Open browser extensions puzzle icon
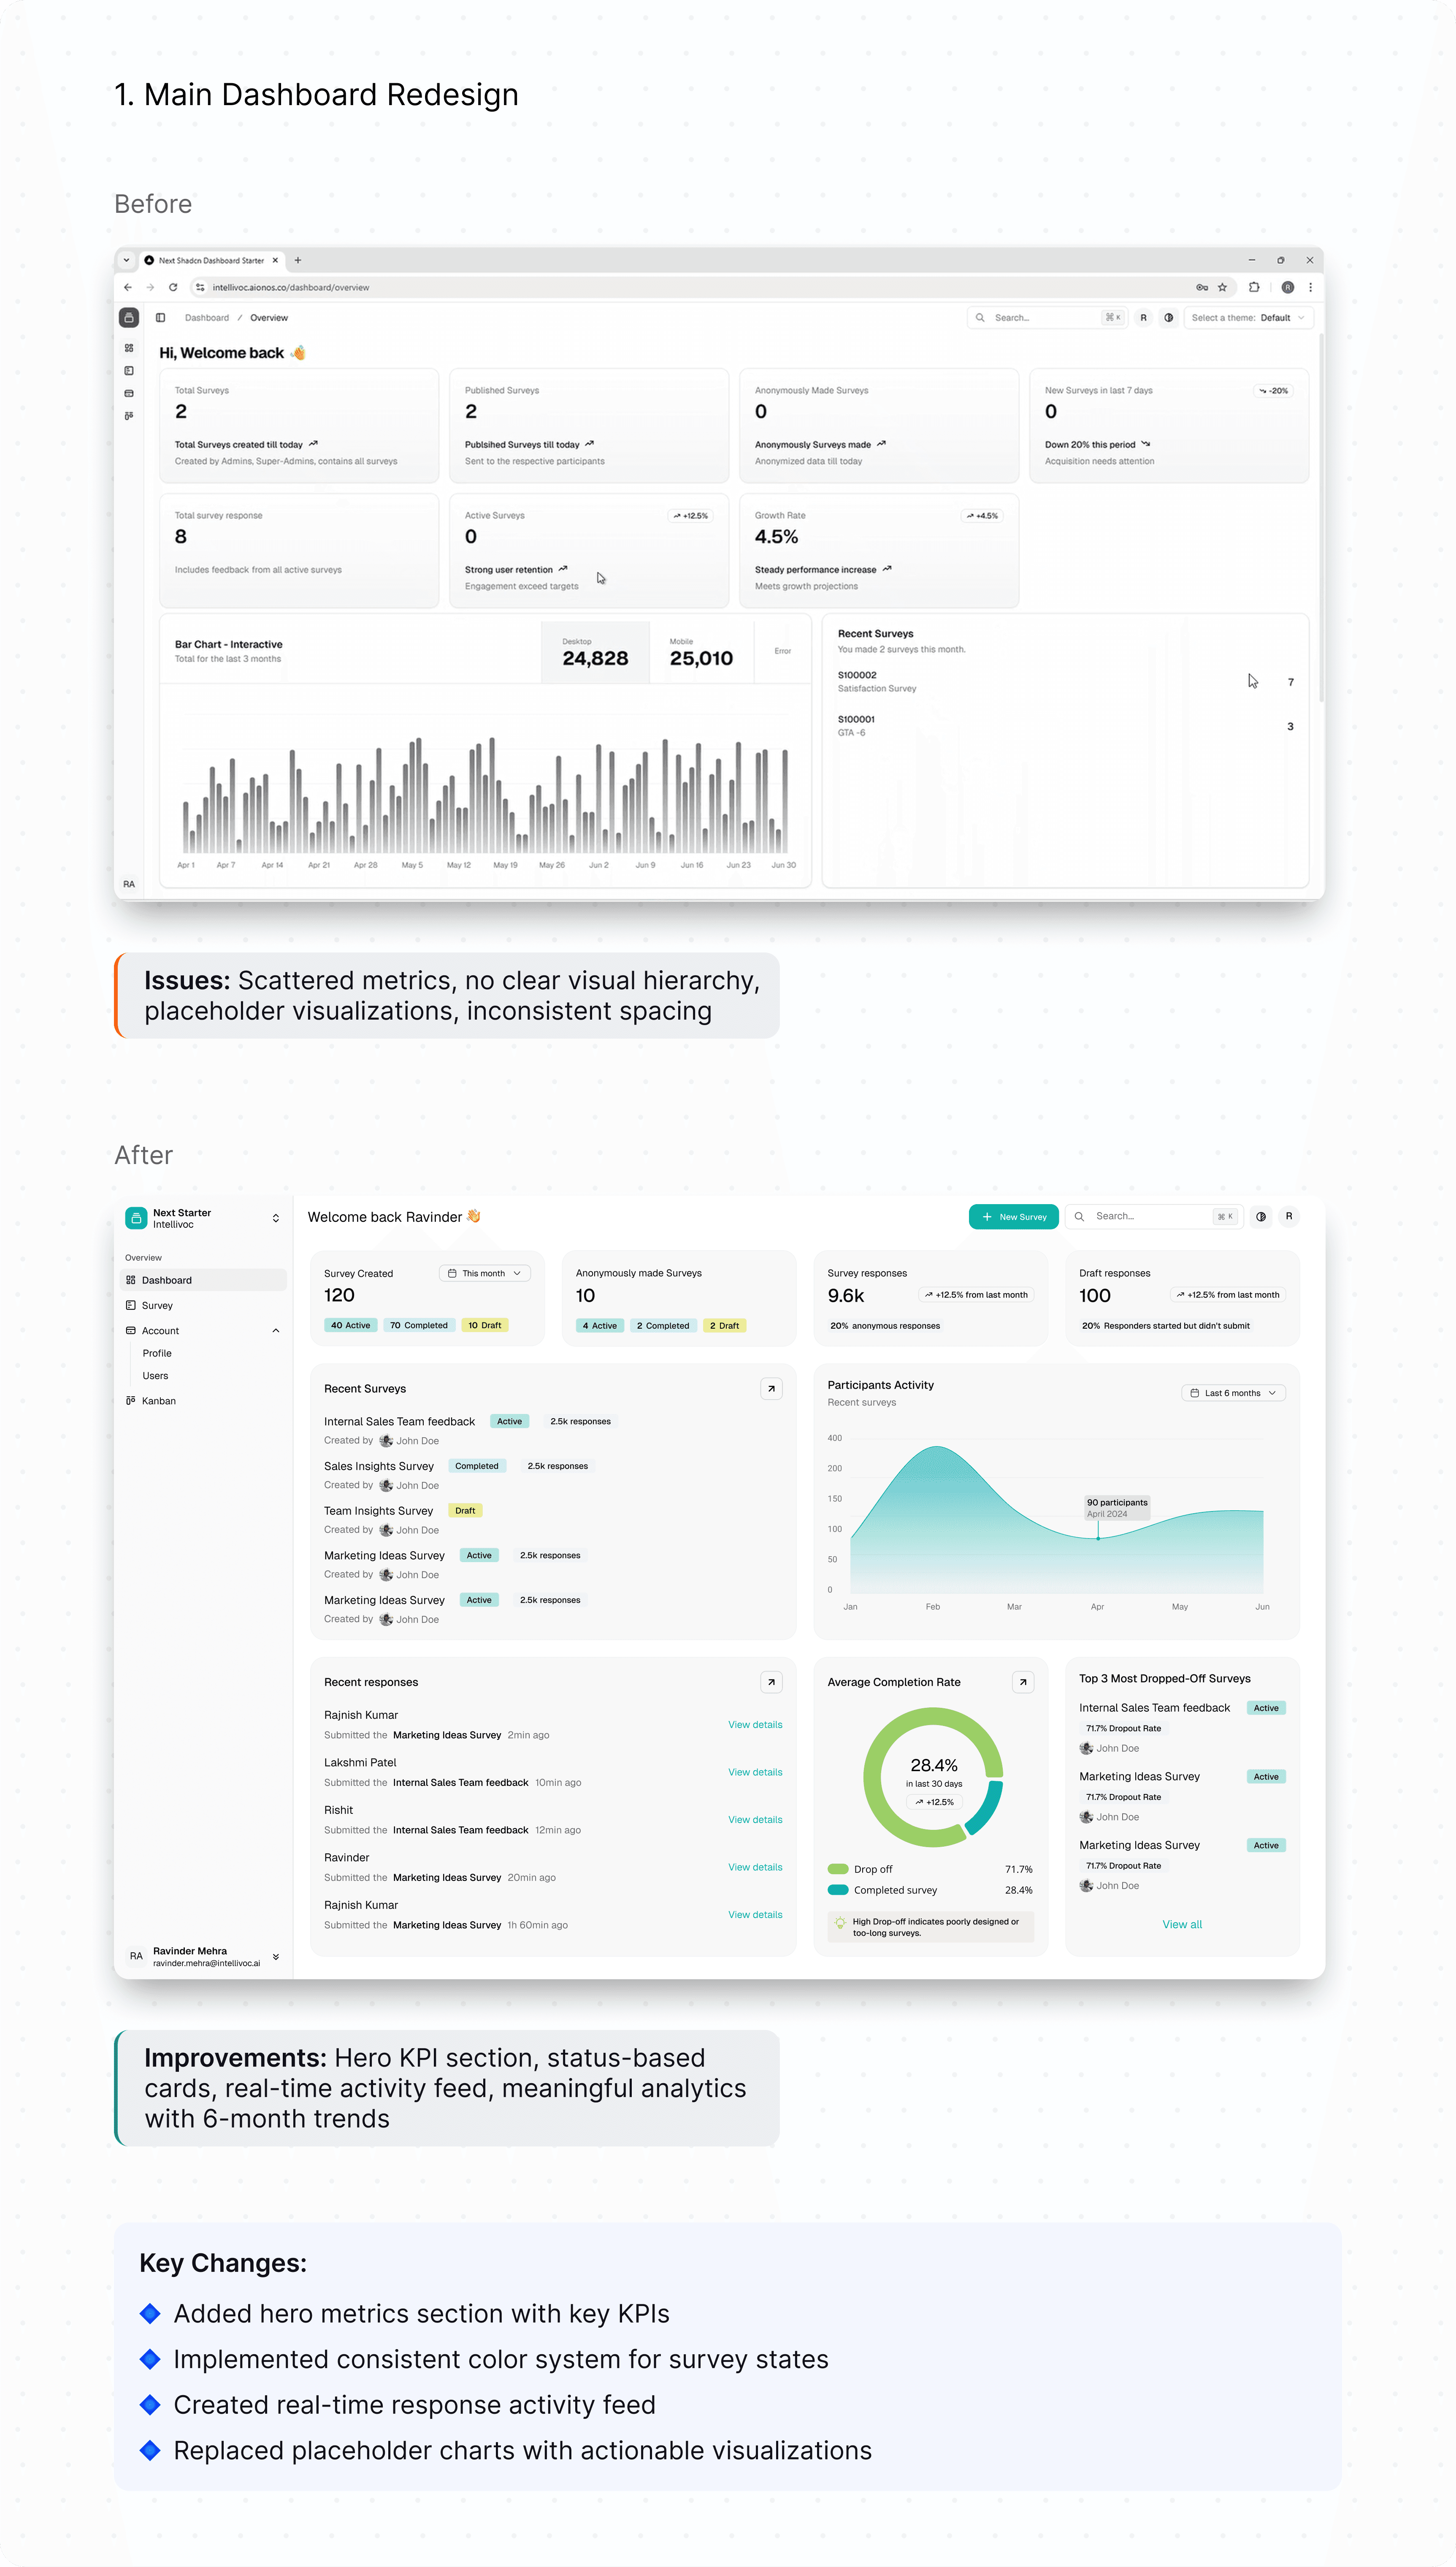The height and width of the screenshot is (2567, 1456). click(x=1254, y=287)
